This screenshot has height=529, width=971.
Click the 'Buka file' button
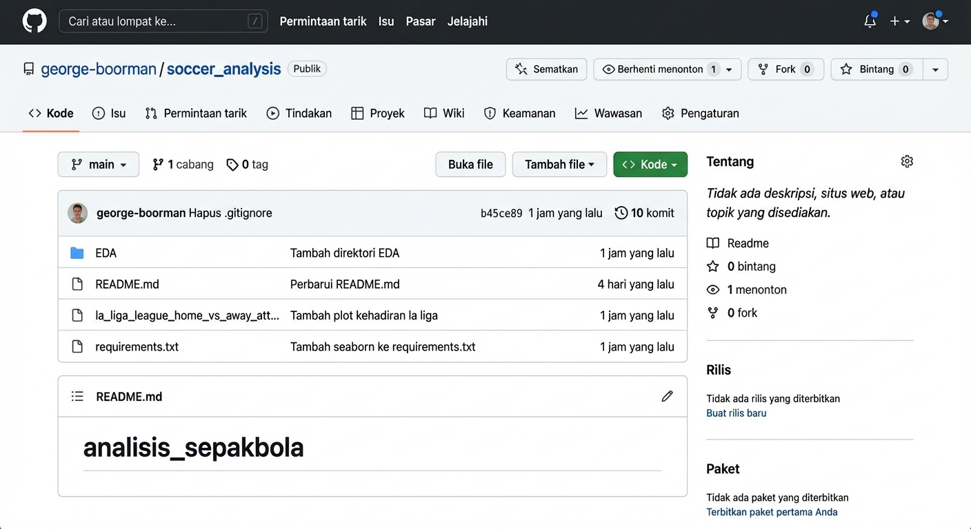[x=470, y=164]
